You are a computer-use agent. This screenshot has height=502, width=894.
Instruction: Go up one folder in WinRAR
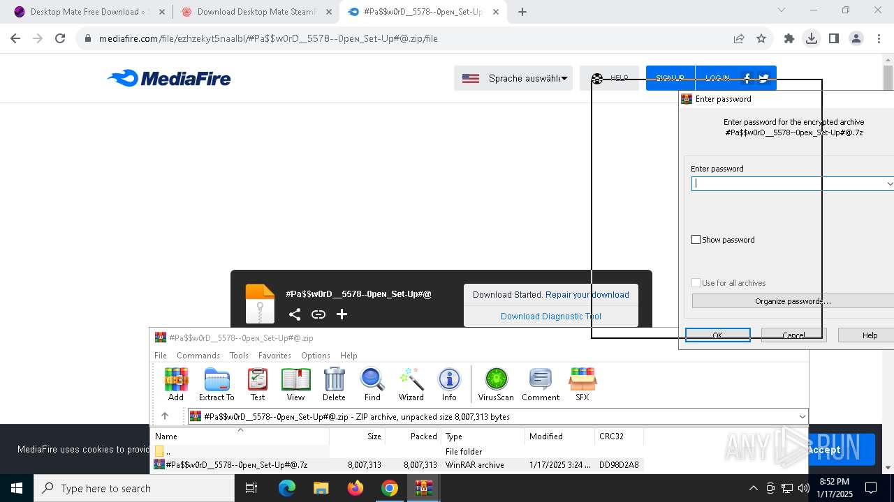coord(165,416)
